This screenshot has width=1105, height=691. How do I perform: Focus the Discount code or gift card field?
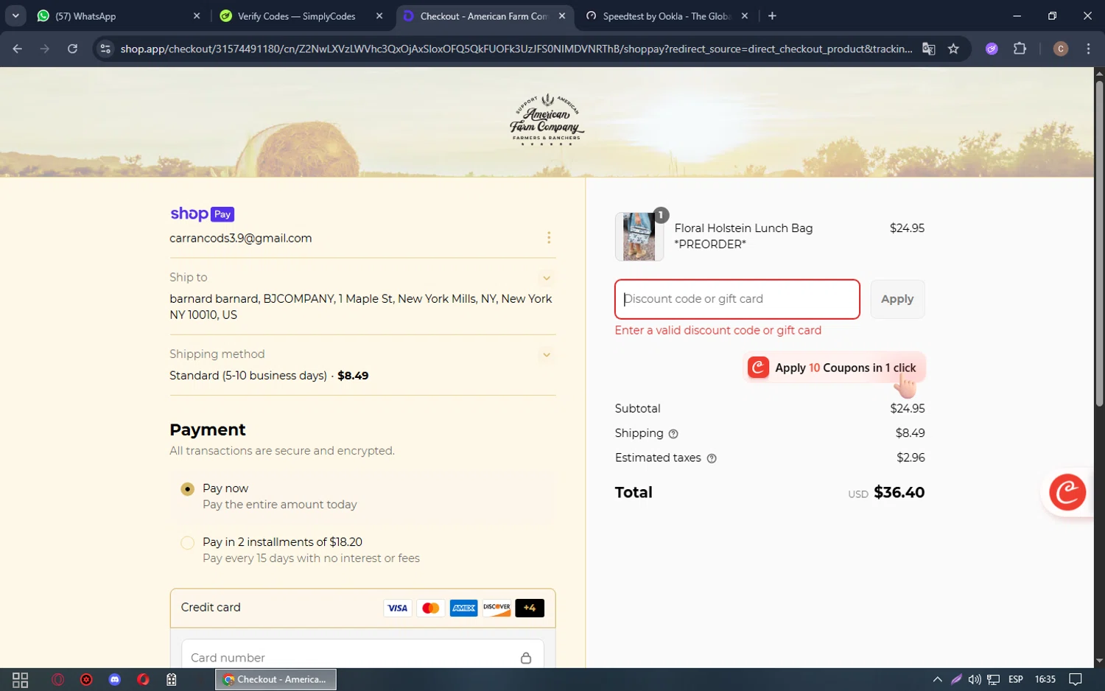coord(737,299)
